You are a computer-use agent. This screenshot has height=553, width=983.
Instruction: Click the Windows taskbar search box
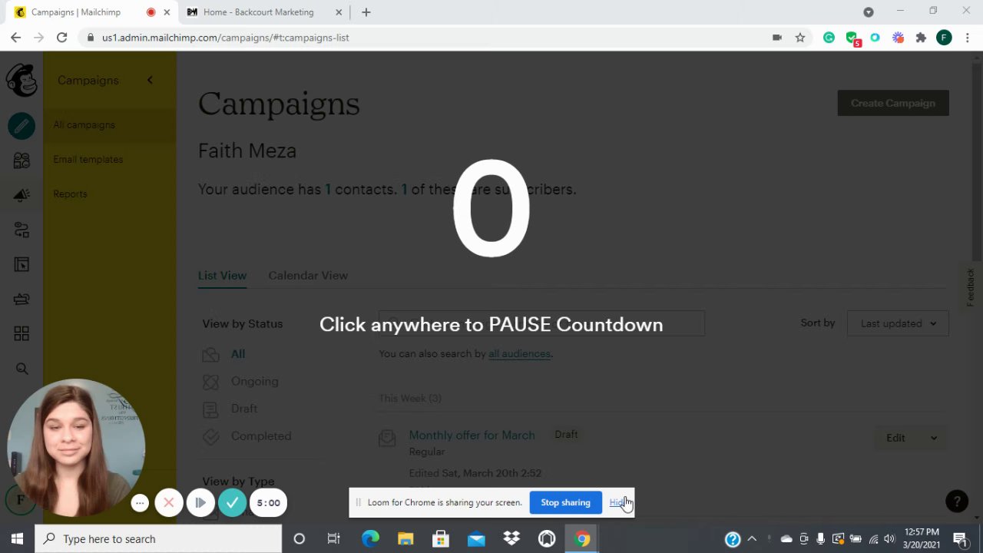coord(158,539)
